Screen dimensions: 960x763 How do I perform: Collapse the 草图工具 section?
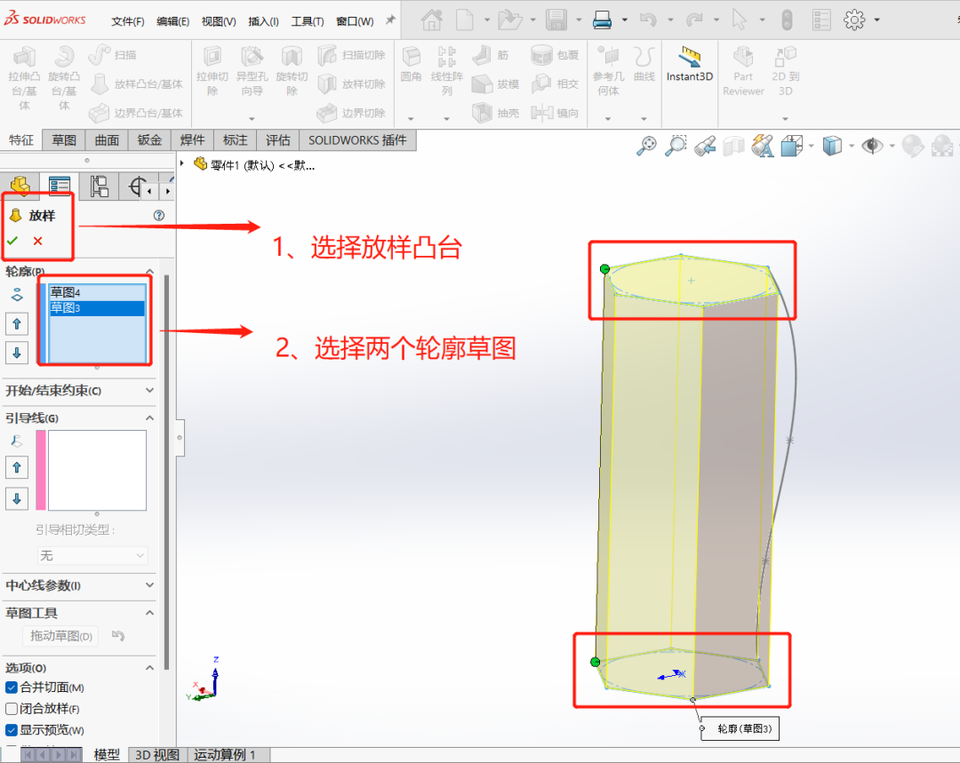[150, 613]
